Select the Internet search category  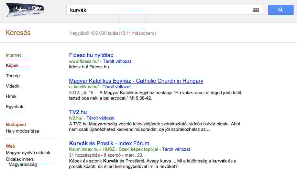(13, 55)
